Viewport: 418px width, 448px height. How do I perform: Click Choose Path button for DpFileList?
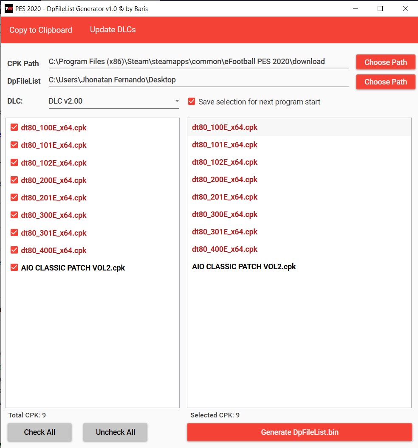point(385,82)
